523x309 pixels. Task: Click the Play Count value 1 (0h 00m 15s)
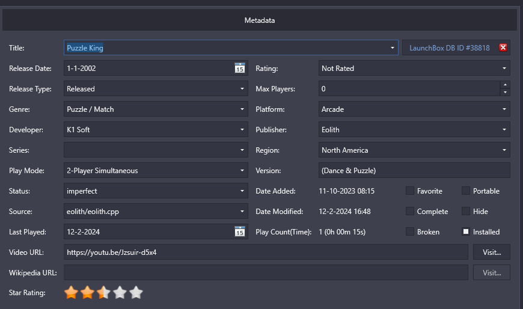[x=342, y=231]
